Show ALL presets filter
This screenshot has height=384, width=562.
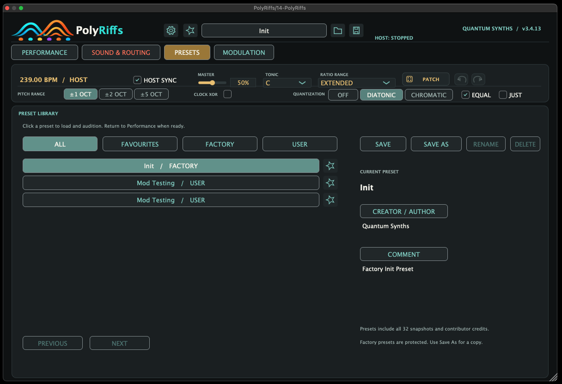pyautogui.click(x=60, y=144)
